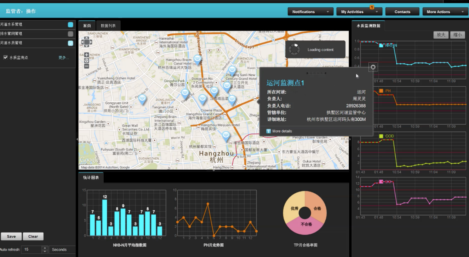
Task: Click the Save button
Action: pos(11,236)
